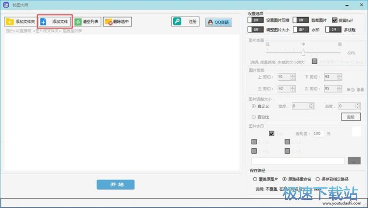Click the 高度 height spinner arrows

pyautogui.click(x=358, y=106)
